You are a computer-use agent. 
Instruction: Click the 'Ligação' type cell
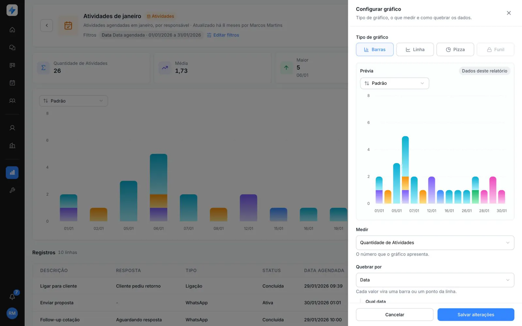(194, 286)
